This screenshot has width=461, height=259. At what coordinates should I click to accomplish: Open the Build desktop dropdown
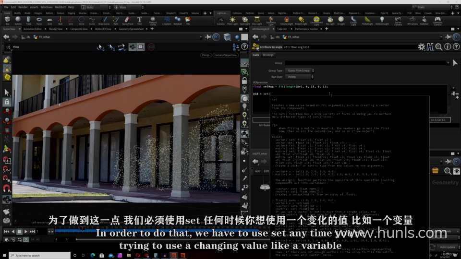96,7
